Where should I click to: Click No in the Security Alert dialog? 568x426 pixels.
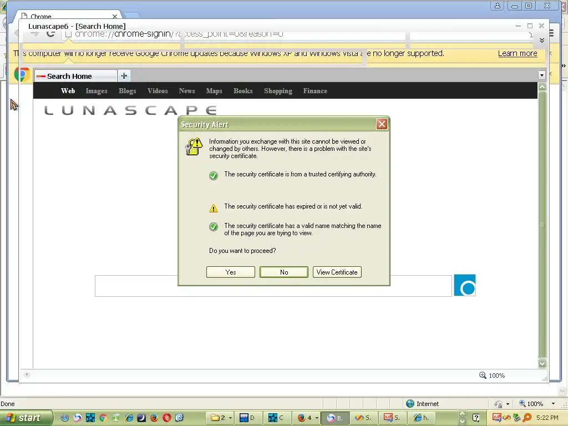[x=284, y=272]
